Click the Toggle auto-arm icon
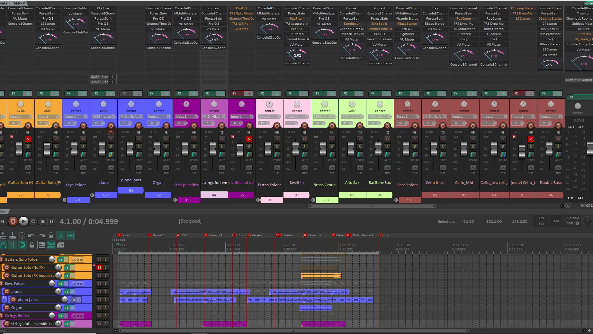The image size is (593, 334). 51,245
